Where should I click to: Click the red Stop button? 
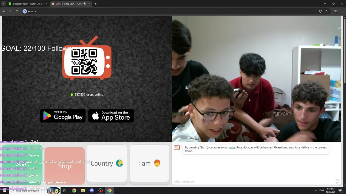pos(65,166)
